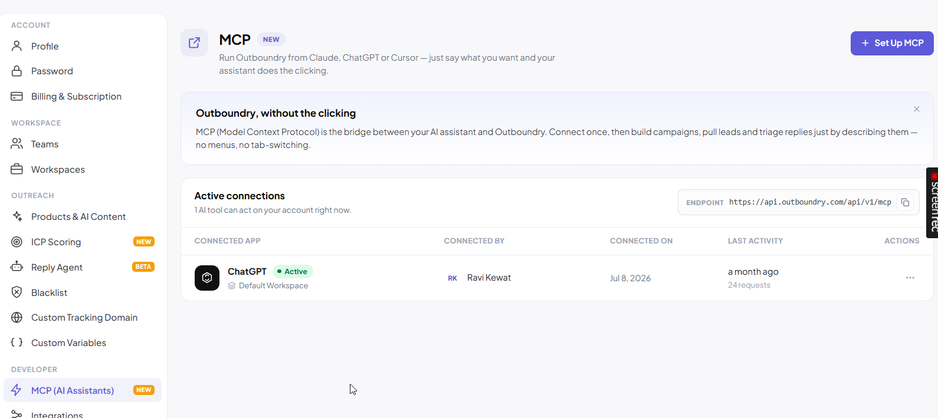This screenshot has height=418, width=938.
Task: Click the 24 requests text
Action: (749, 285)
